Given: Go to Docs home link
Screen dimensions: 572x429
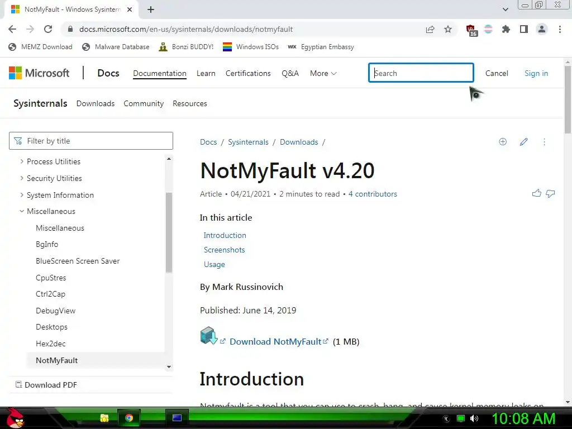Looking at the screenshot, I should click(x=108, y=73).
